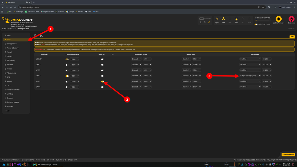This screenshot has width=297, height=167.
Task: Click the Blackbox sidebar icon
Action: click(x=6, y=106)
